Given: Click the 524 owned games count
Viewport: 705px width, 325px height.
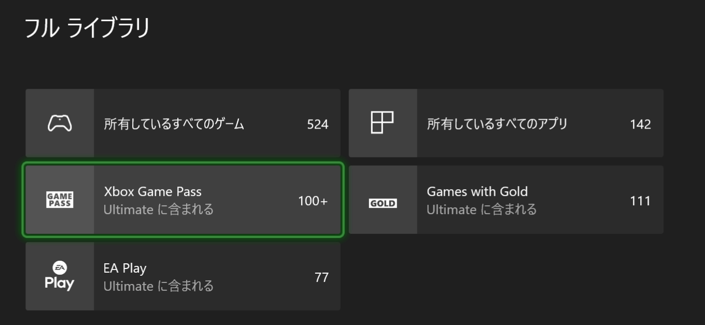Looking at the screenshot, I should (x=318, y=124).
